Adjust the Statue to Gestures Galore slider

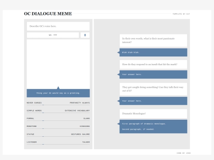[x=58, y=136]
